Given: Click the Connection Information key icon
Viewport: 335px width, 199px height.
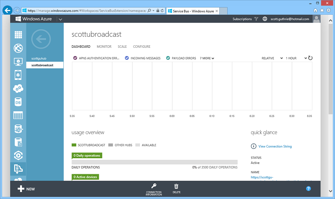Looking at the screenshot, I should (x=154, y=186).
